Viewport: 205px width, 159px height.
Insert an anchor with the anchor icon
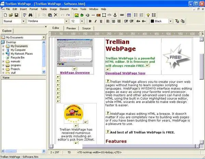click(115, 15)
